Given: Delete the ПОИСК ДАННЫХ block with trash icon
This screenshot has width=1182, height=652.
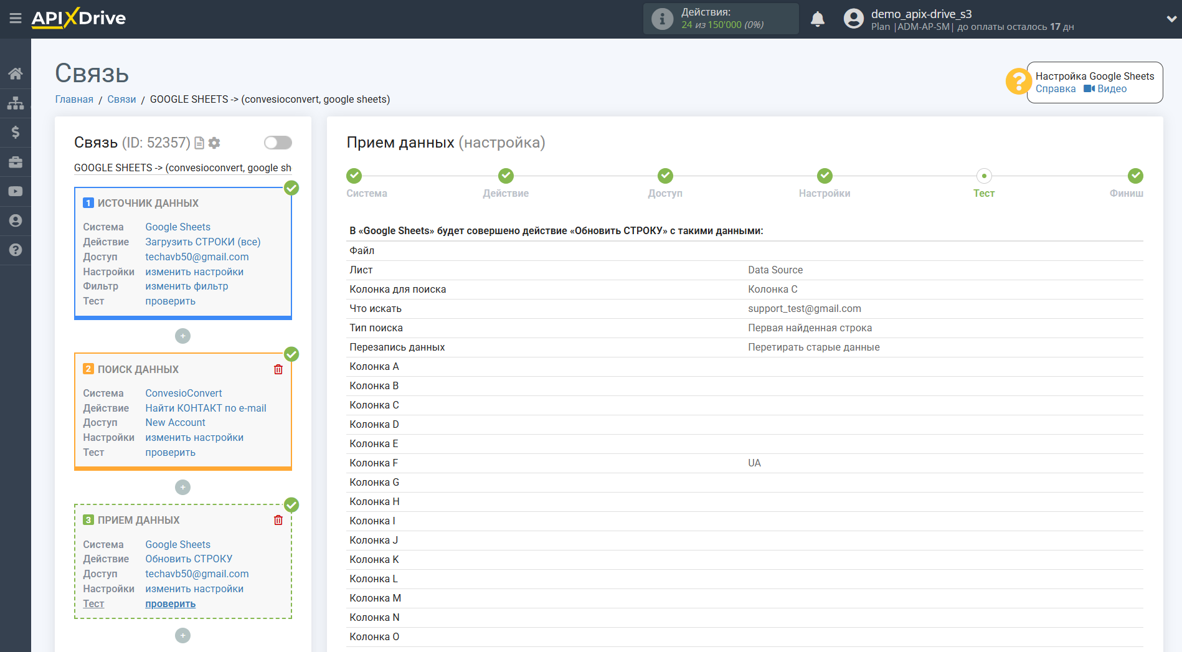Looking at the screenshot, I should [x=278, y=369].
